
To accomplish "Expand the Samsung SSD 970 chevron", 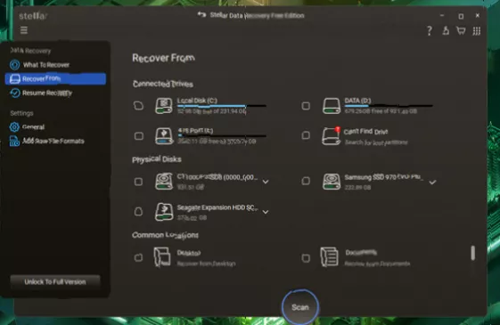I will [x=432, y=183].
